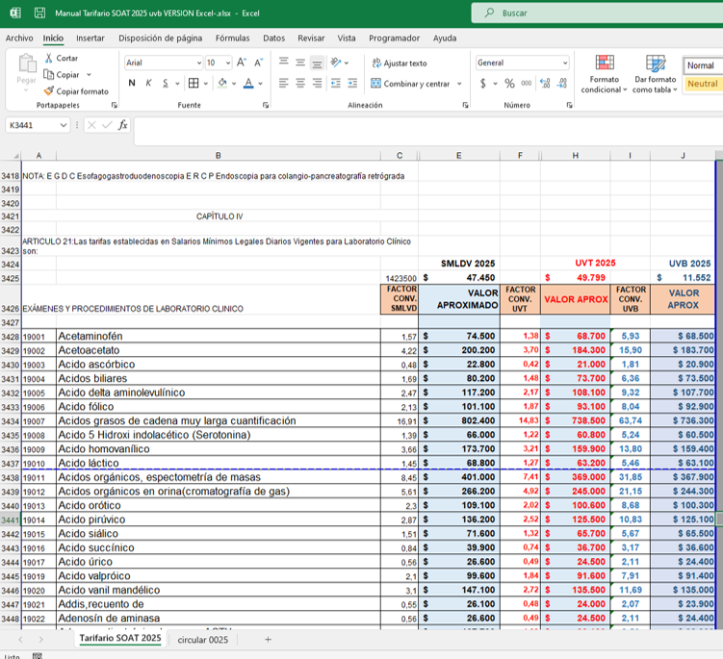The image size is (723, 659).
Task: Click the Cortar scissors icon
Action: (x=49, y=58)
